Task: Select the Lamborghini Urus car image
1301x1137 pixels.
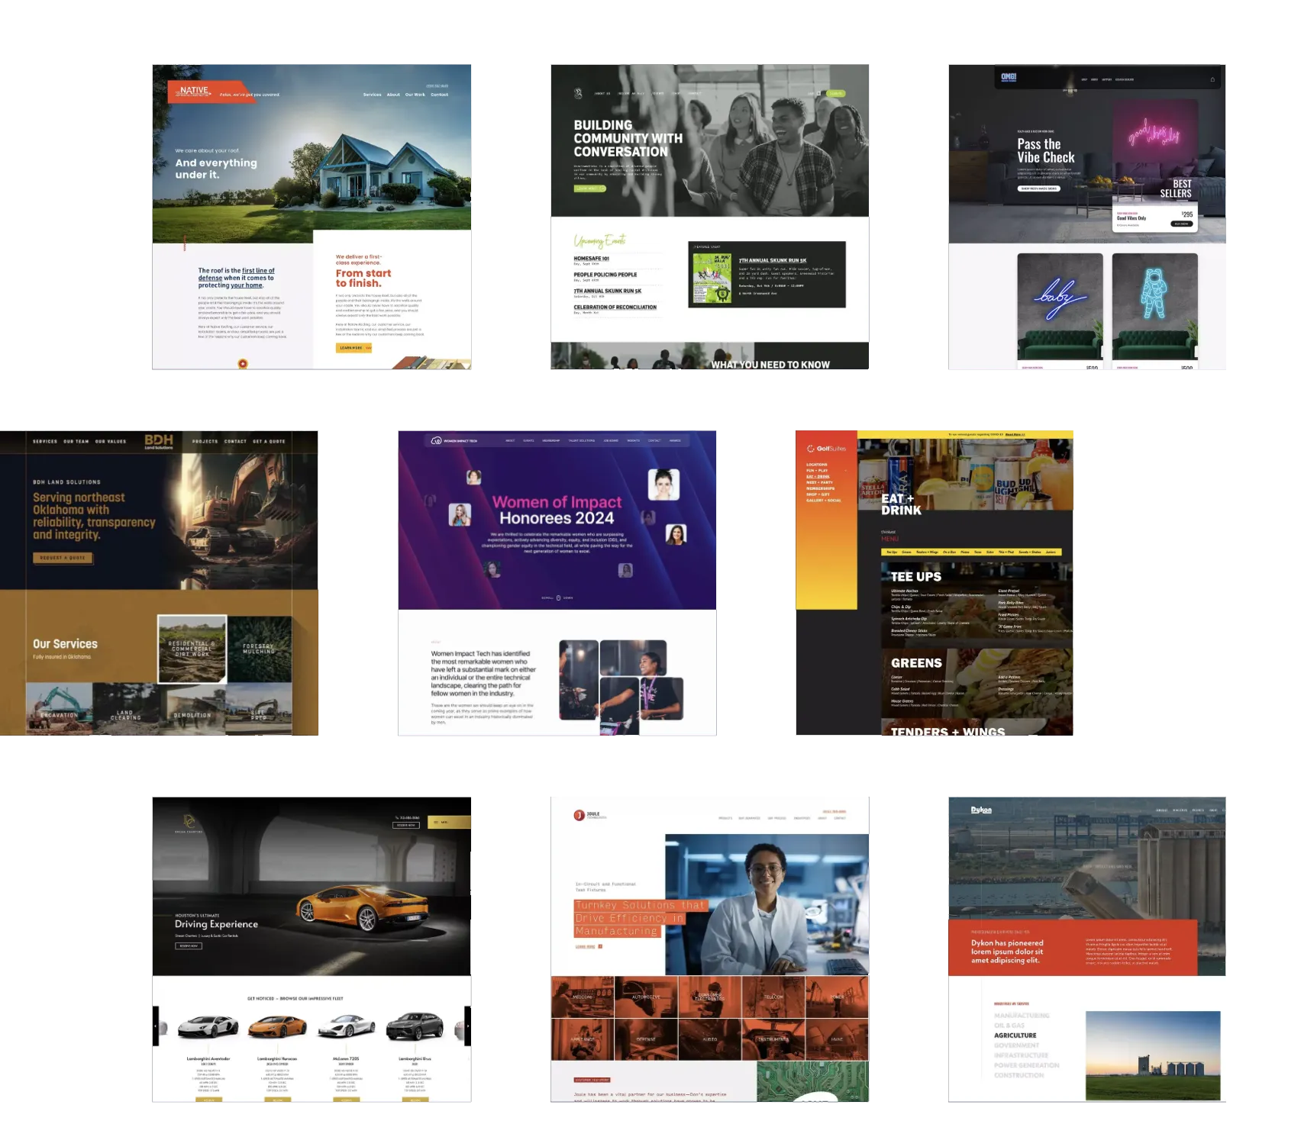Action: tap(415, 1027)
